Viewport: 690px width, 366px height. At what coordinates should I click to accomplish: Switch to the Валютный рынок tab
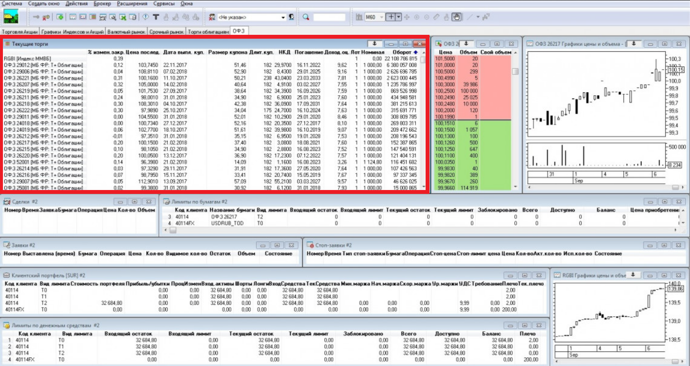[x=126, y=31]
